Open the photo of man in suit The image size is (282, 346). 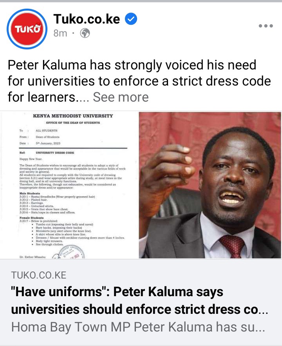pyautogui.click(x=210, y=185)
